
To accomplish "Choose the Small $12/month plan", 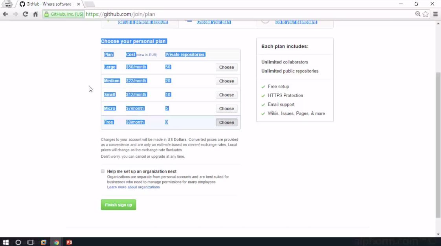I will pos(226,95).
